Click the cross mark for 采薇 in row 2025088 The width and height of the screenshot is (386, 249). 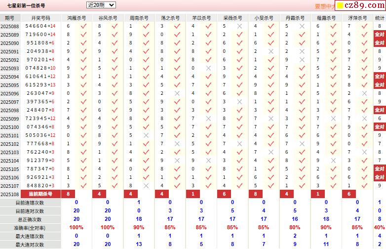coord(239,26)
